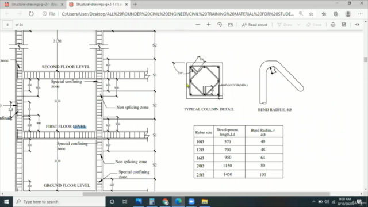Open the Photos app in taskbar
This screenshot has width=368, height=207.
coord(139,202)
